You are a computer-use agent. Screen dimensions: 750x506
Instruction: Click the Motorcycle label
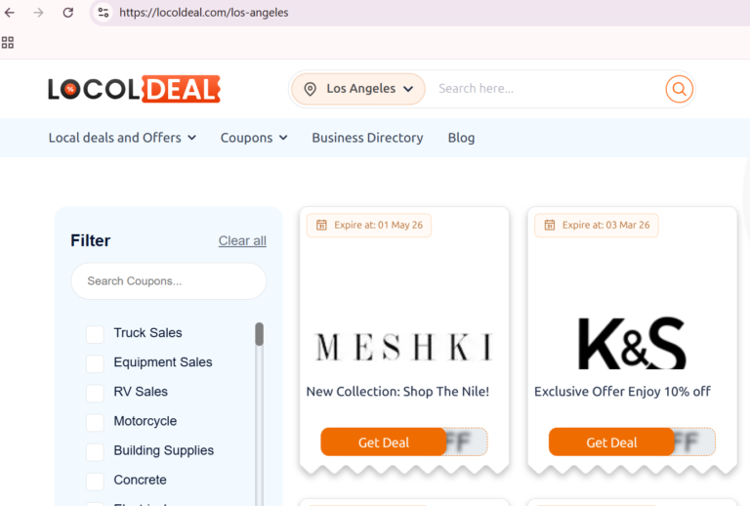pyautogui.click(x=145, y=421)
